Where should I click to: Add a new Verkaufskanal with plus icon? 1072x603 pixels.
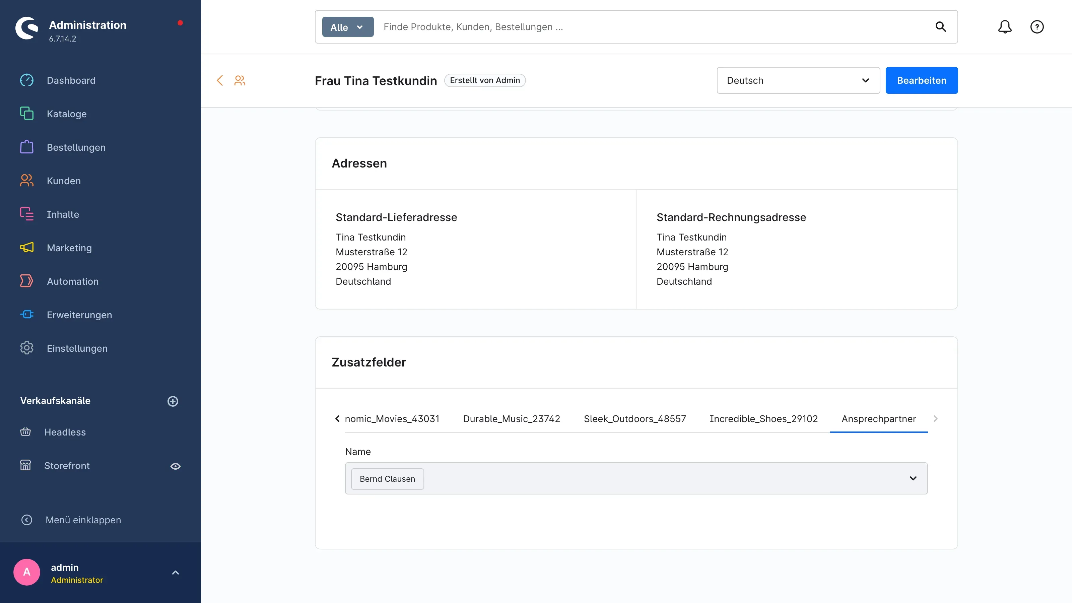173,401
